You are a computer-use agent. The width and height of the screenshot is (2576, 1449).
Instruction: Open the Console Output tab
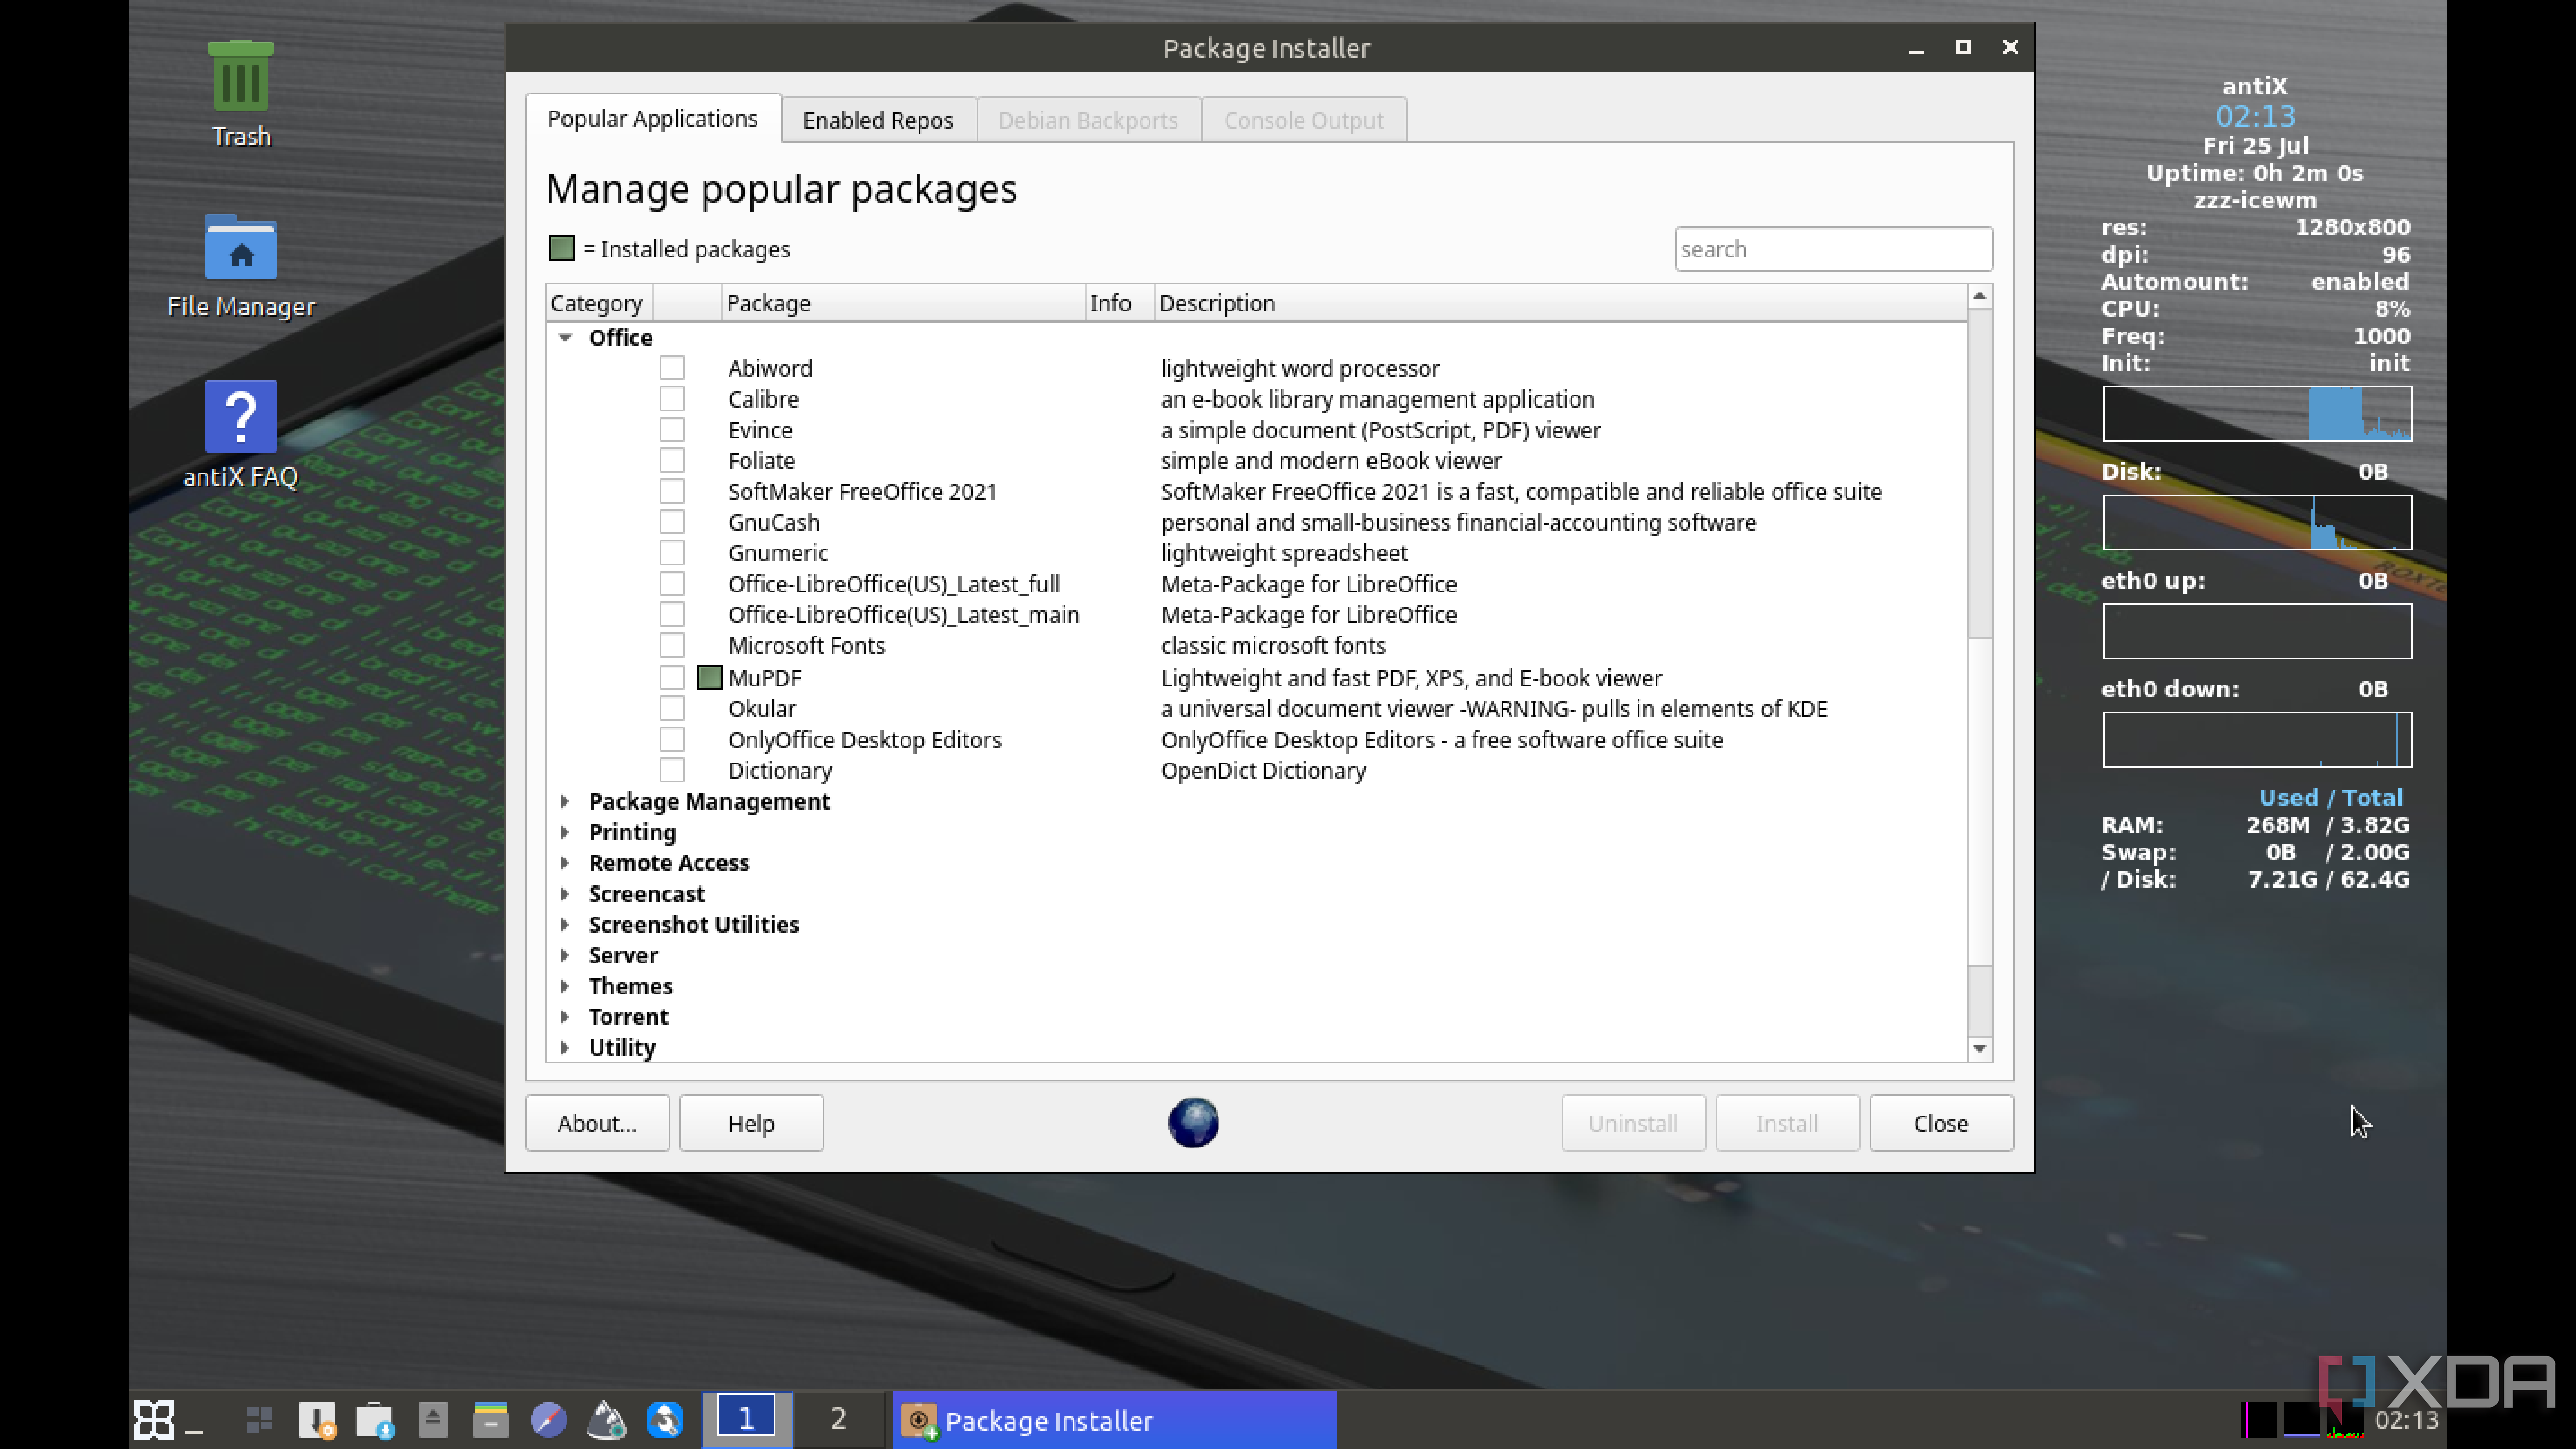pyautogui.click(x=1304, y=120)
